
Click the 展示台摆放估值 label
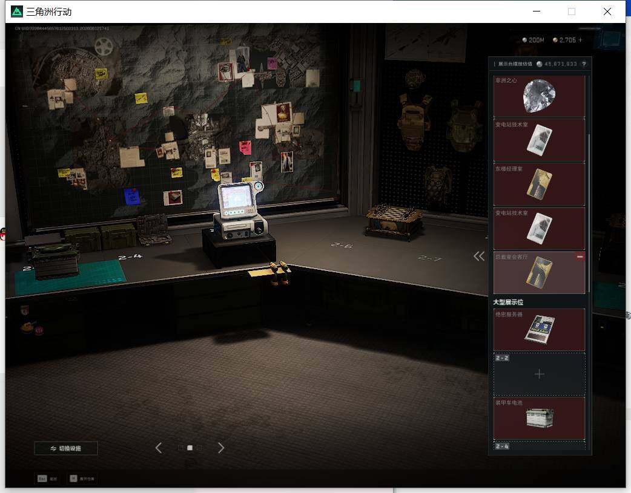[515, 64]
